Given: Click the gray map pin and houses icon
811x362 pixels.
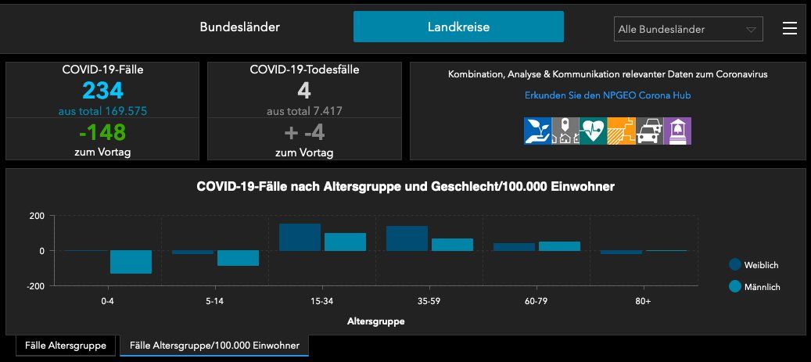Looking at the screenshot, I should pyautogui.click(x=565, y=131).
